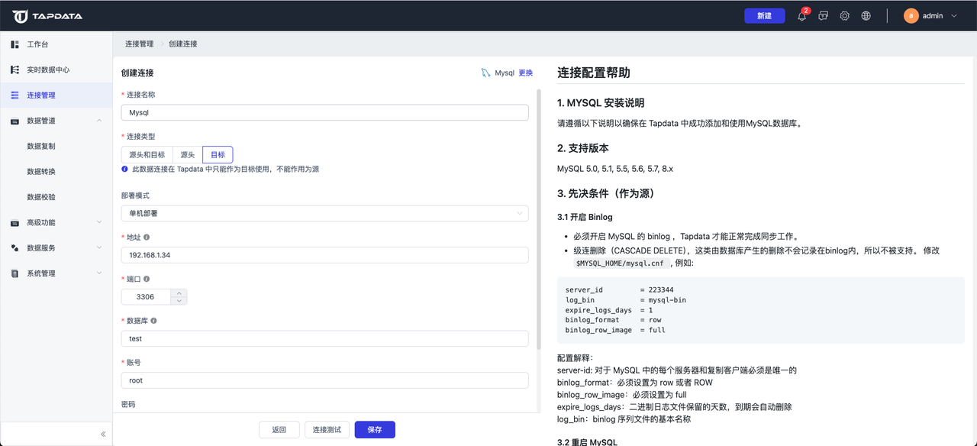Click the info icon next to 数据库
Screen dimensions: 977x446
click(154, 321)
